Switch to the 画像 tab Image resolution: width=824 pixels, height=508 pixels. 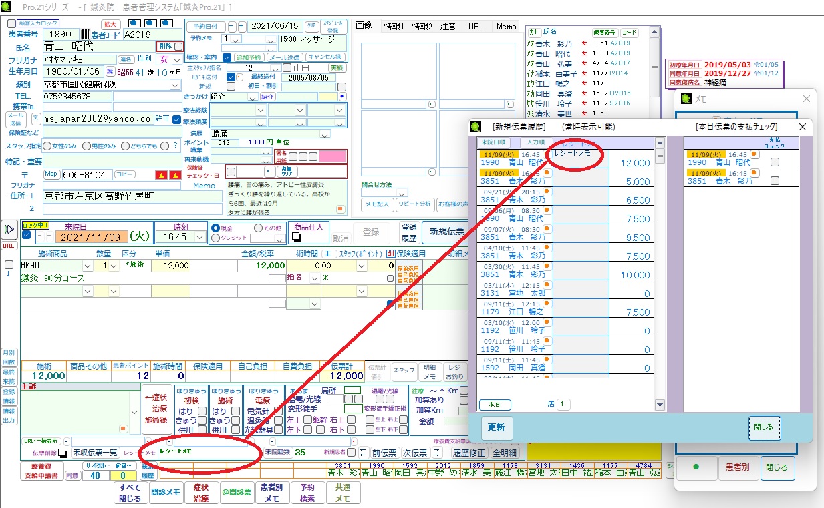tap(364, 25)
